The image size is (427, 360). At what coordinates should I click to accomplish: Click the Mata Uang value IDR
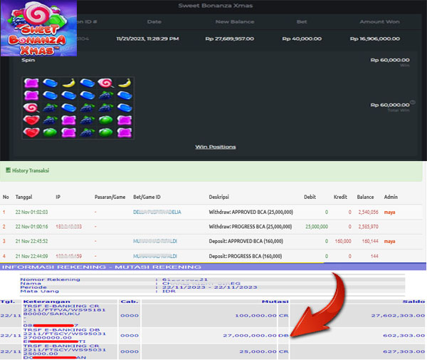click(169, 291)
